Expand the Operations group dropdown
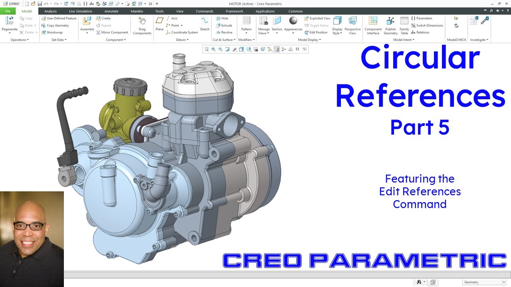The width and height of the screenshot is (511, 287). (20, 40)
